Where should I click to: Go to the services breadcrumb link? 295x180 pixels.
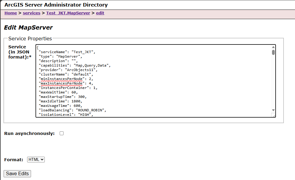coord(32,13)
